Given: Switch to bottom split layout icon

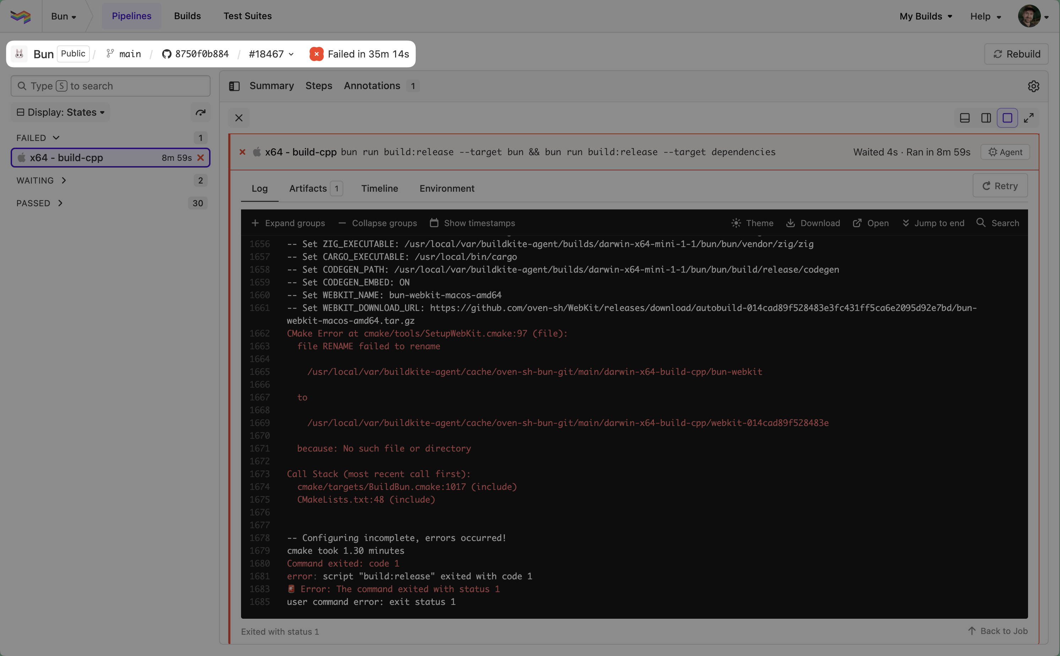Looking at the screenshot, I should 965,118.
